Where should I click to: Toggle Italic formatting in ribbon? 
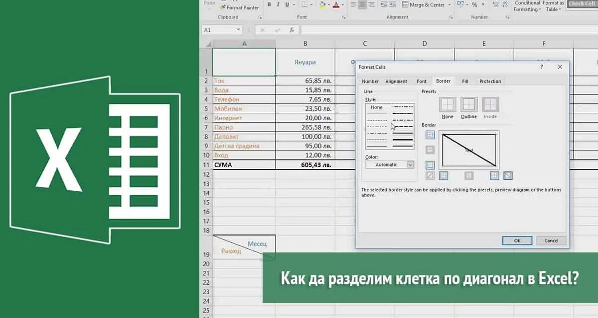point(278,4)
